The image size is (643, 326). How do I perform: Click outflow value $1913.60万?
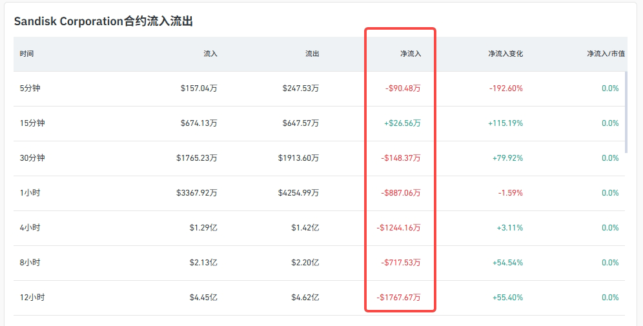coord(298,158)
